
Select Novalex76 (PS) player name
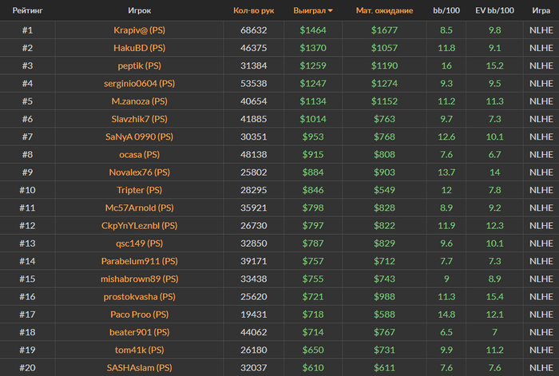tap(140, 172)
